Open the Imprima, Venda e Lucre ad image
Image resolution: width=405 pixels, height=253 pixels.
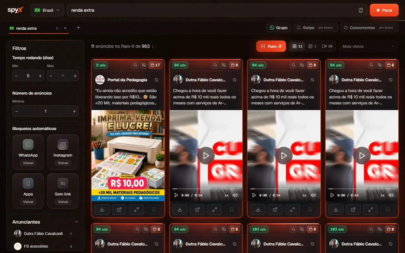click(128, 155)
